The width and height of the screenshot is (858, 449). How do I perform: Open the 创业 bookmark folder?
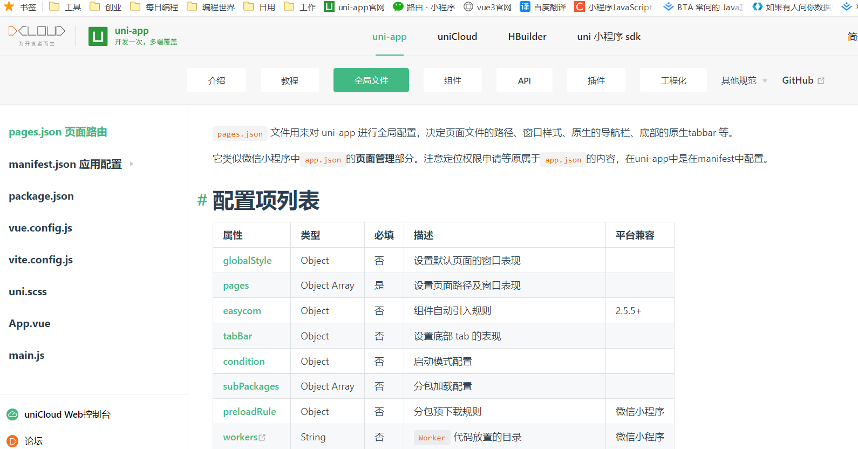point(105,7)
